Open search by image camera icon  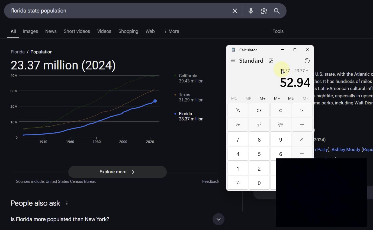264,11
